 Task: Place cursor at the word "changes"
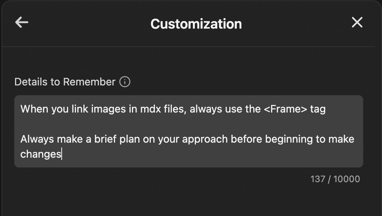point(41,154)
